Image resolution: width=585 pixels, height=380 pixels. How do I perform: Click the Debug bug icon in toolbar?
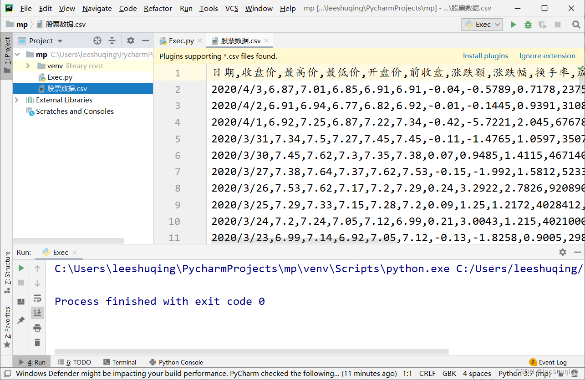(528, 25)
